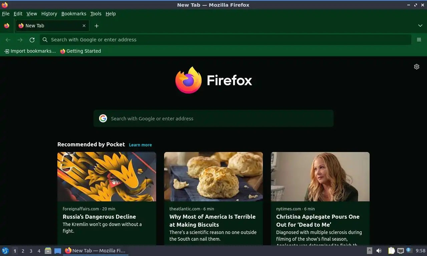Click nytimes.com source label
Image resolution: width=427 pixels, height=256 pixels.
289,209
